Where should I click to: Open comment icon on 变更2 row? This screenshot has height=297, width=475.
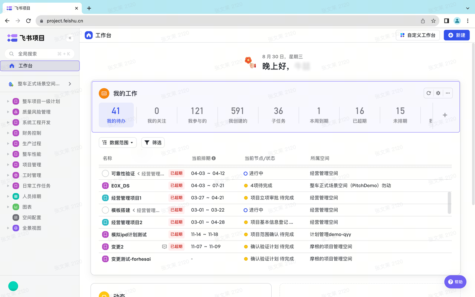(x=164, y=247)
